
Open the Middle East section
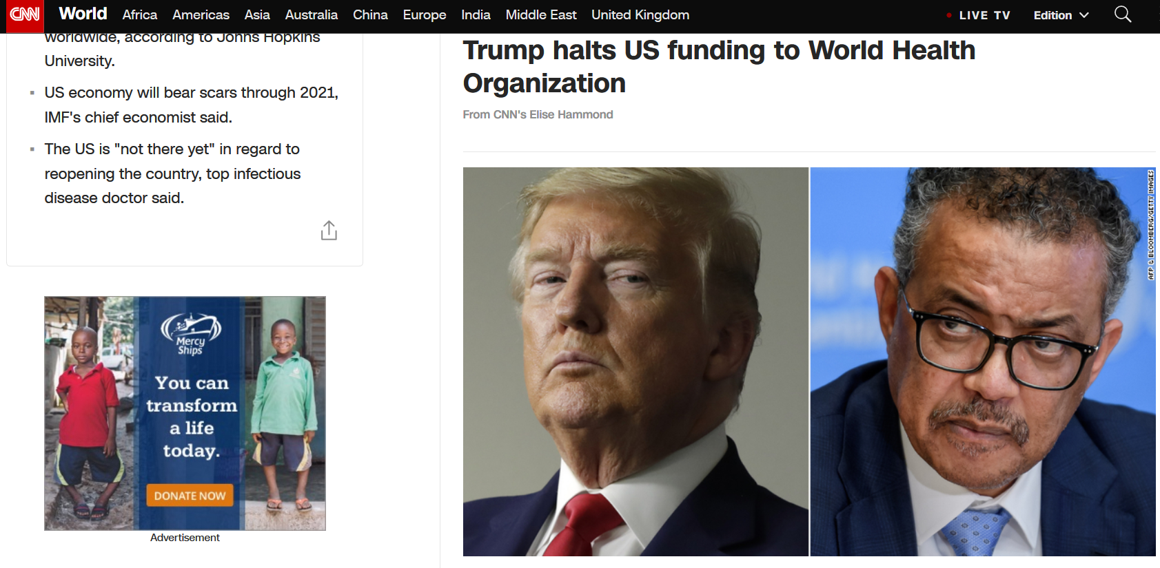(x=541, y=14)
